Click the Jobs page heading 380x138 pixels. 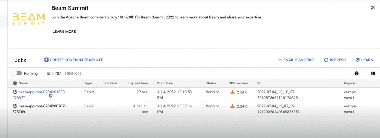coord(20,60)
